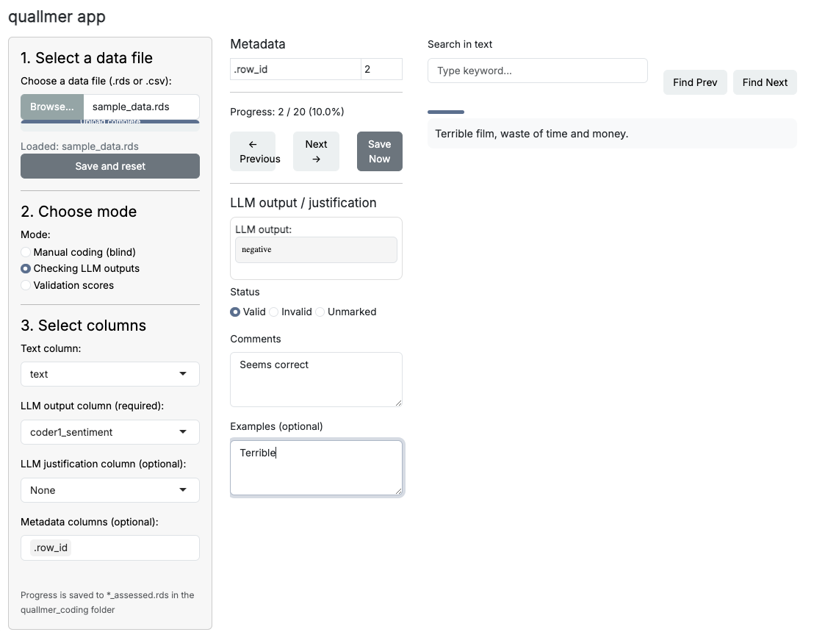Screen dimensions: 814x632
Task: Set status to Unmarked
Action: (x=320, y=312)
